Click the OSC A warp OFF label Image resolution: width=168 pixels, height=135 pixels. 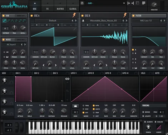click(x=50, y=68)
